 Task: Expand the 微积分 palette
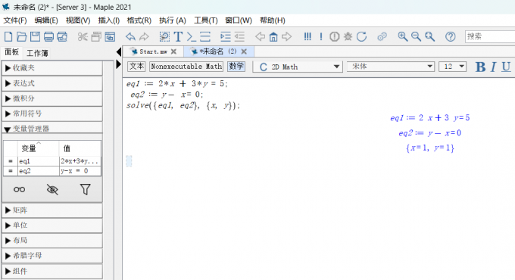pyautogui.click(x=52, y=98)
